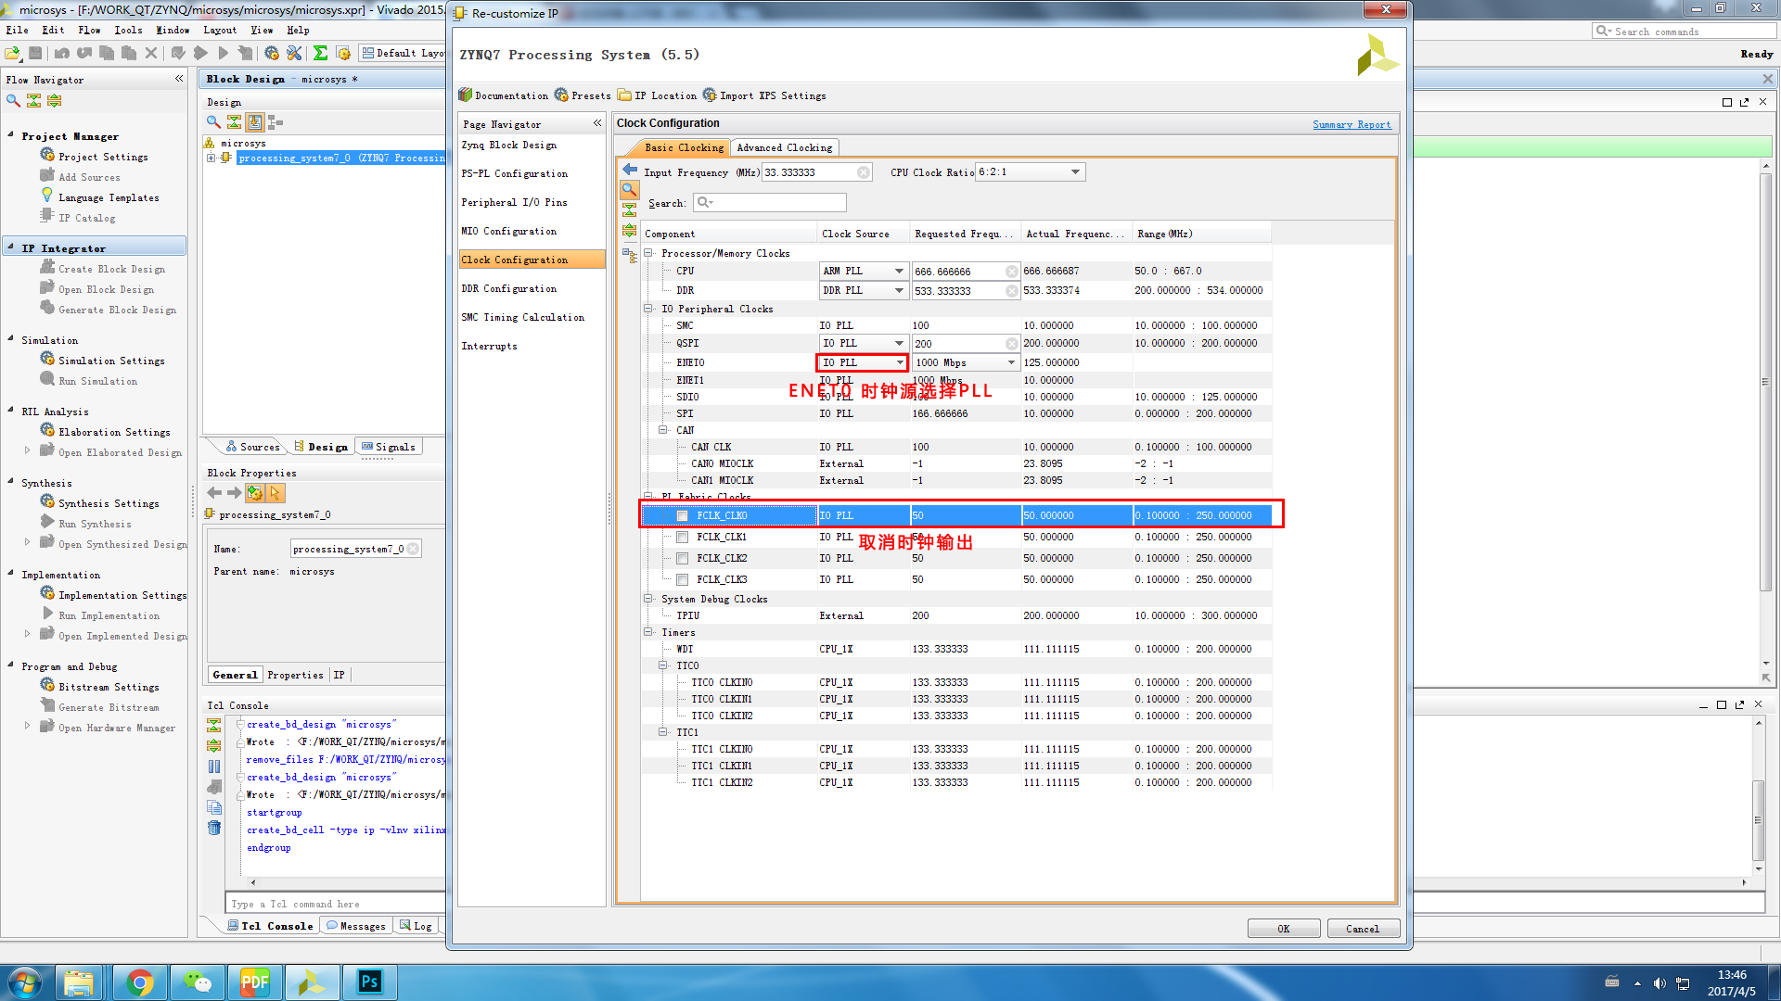Open Chrome from the Windows taskbar
Viewport: 1781px width, 1001px height.
pos(140,982)
